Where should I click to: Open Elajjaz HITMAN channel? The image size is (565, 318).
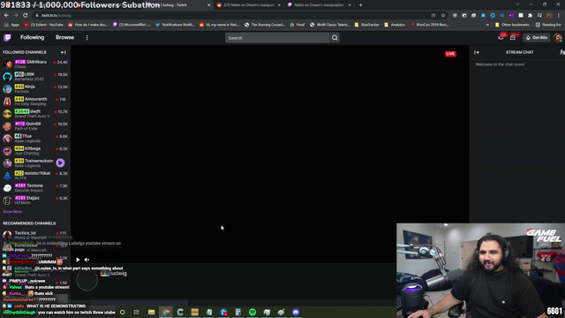pyautogui.click(x=35, y=201)
